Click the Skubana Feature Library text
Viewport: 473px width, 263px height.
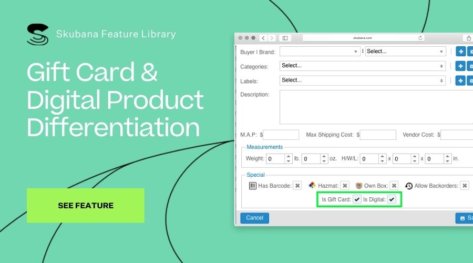coord(116,34)
